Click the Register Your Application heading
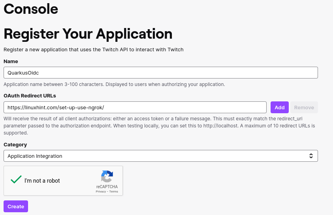The image size is (333, 215). click(x=88, y=34)
